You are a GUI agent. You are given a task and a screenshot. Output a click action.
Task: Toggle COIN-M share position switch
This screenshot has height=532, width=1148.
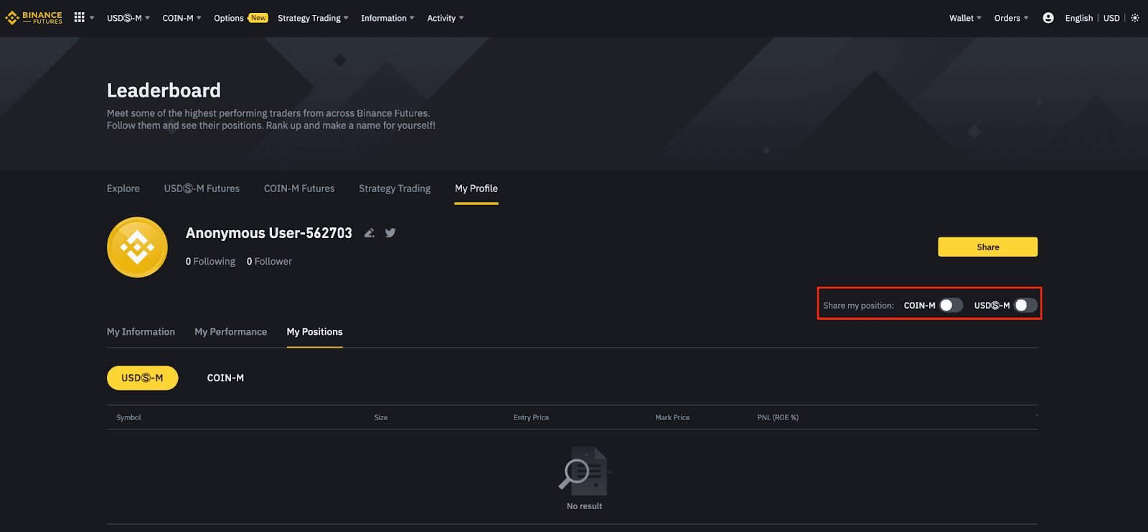(951, 305)
